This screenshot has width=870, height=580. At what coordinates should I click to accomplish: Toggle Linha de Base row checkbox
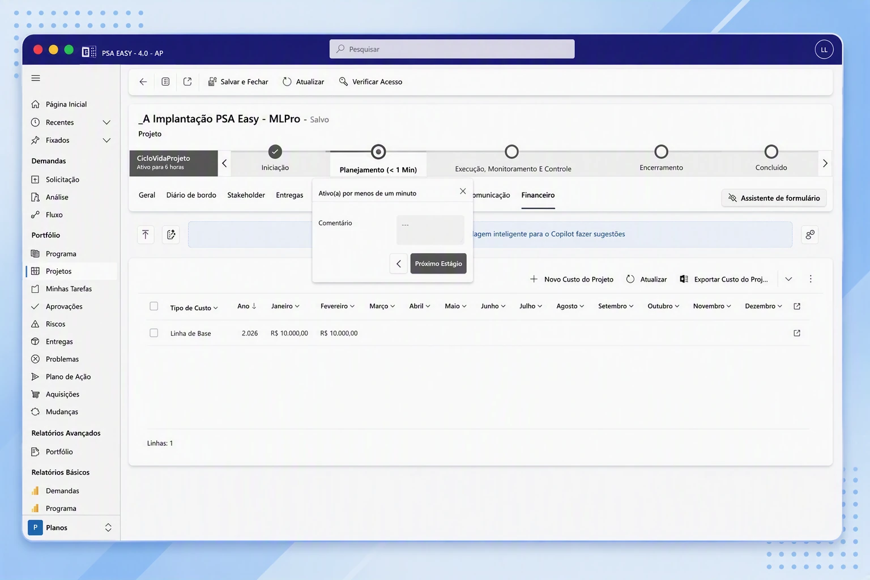tap(153, 333)
